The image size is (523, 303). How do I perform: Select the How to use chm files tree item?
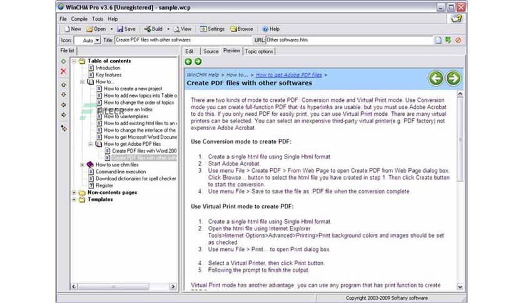coord(117,165)
